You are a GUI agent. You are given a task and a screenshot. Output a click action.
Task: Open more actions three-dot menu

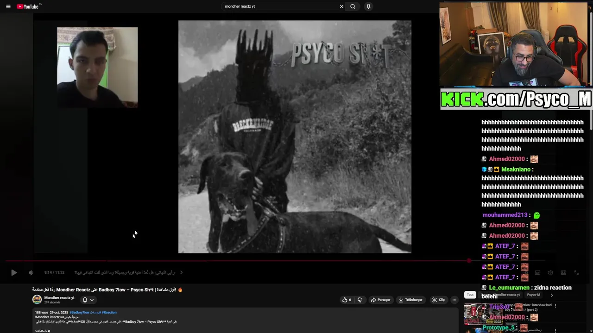click(454, 300)
